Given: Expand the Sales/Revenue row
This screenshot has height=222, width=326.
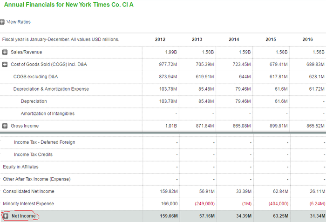Looking at the screenshot, I should point(5,52).
